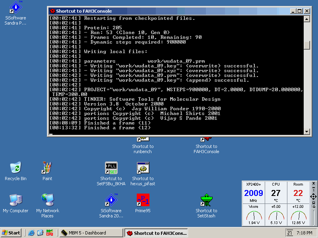Open My Network Places icon

pos(47,200)
